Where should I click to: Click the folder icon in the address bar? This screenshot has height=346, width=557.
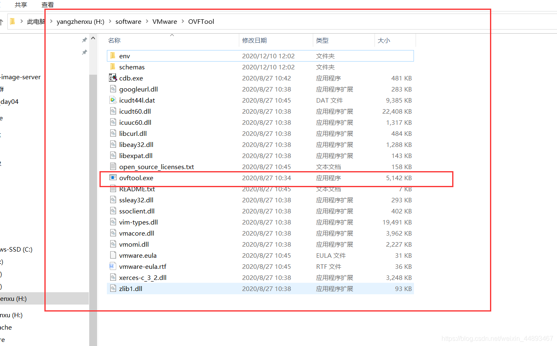point(13,21)
